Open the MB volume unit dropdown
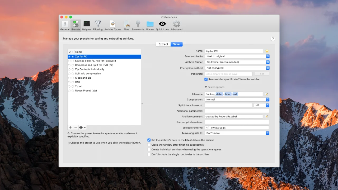This screenshot has width=338, height=190. tap(261, 105)
